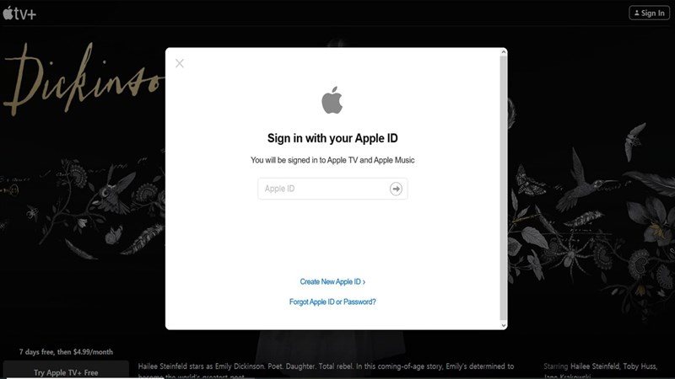The width and height of the screenshot is (675, 379).
Task: Click the '7 days free, then $4.99/month' text
Action: click(66, 352)
